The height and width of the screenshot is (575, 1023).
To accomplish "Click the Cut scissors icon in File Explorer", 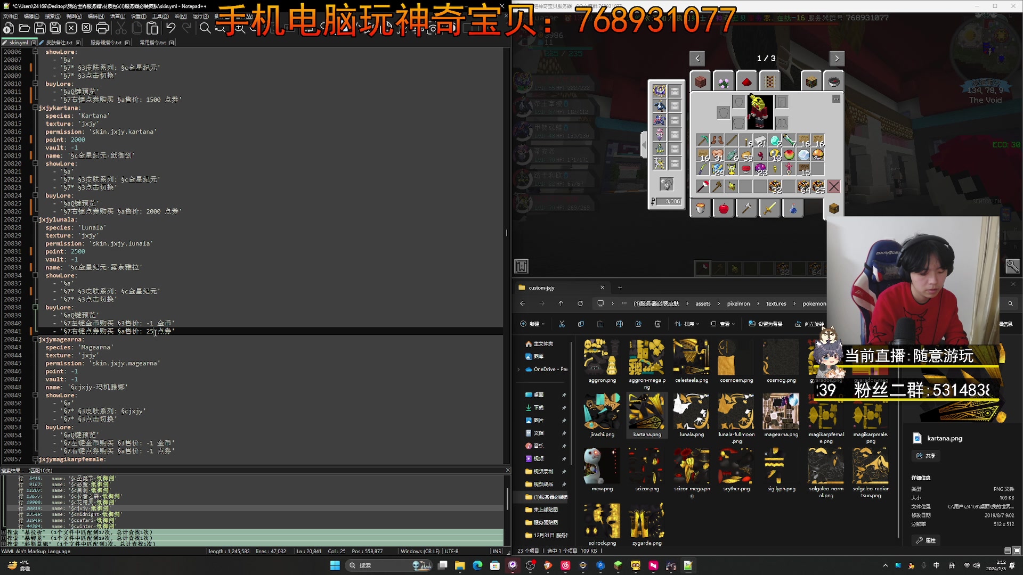I will (x=562, y=324).
